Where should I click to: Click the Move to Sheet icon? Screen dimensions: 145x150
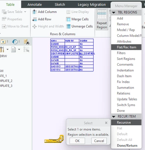point(4,26)
